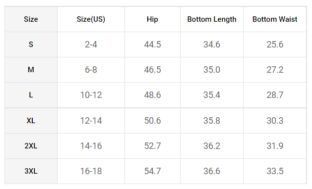Select the 16-18 US size cell
Viewport: 312px width, 189px height.
[91, 171]
